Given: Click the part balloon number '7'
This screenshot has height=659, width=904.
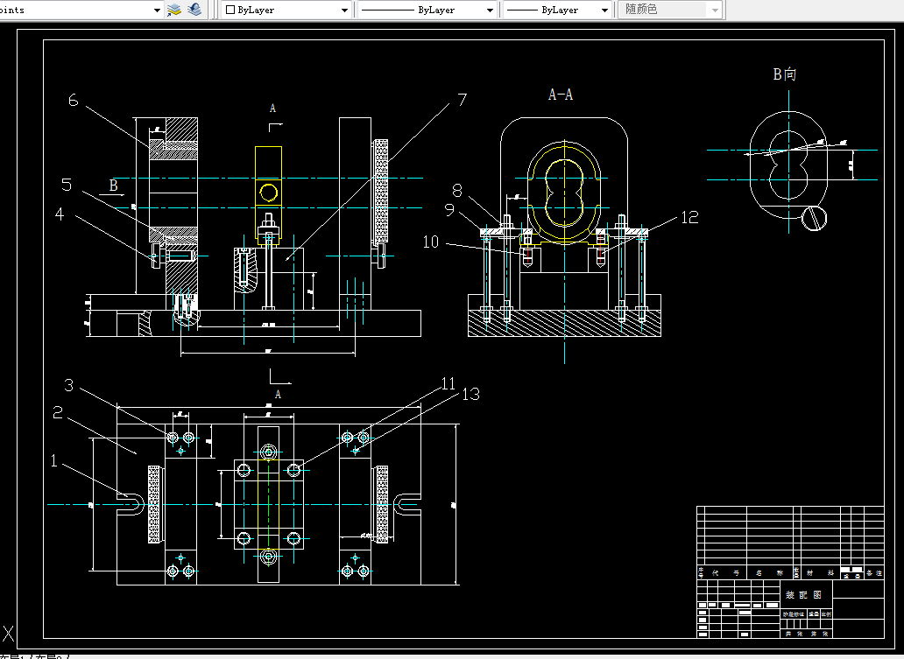Looking at the screenshot, I should 462,100.
